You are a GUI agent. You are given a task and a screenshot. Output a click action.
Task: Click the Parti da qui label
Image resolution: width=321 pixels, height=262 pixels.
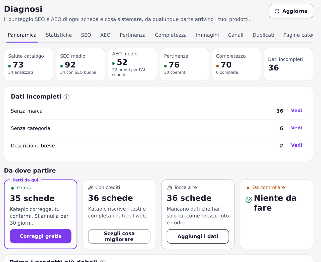(x=25, y=180)
